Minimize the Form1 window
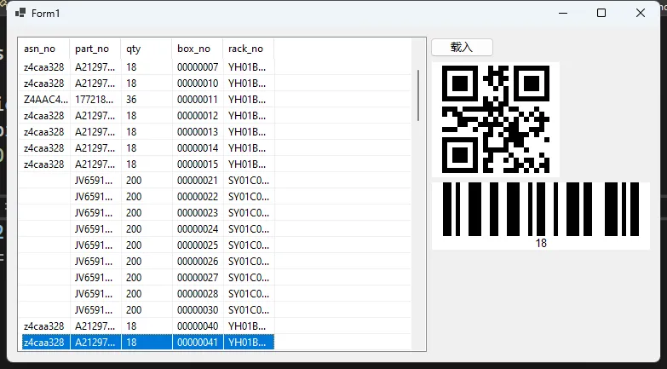 (x=563, y=13)
